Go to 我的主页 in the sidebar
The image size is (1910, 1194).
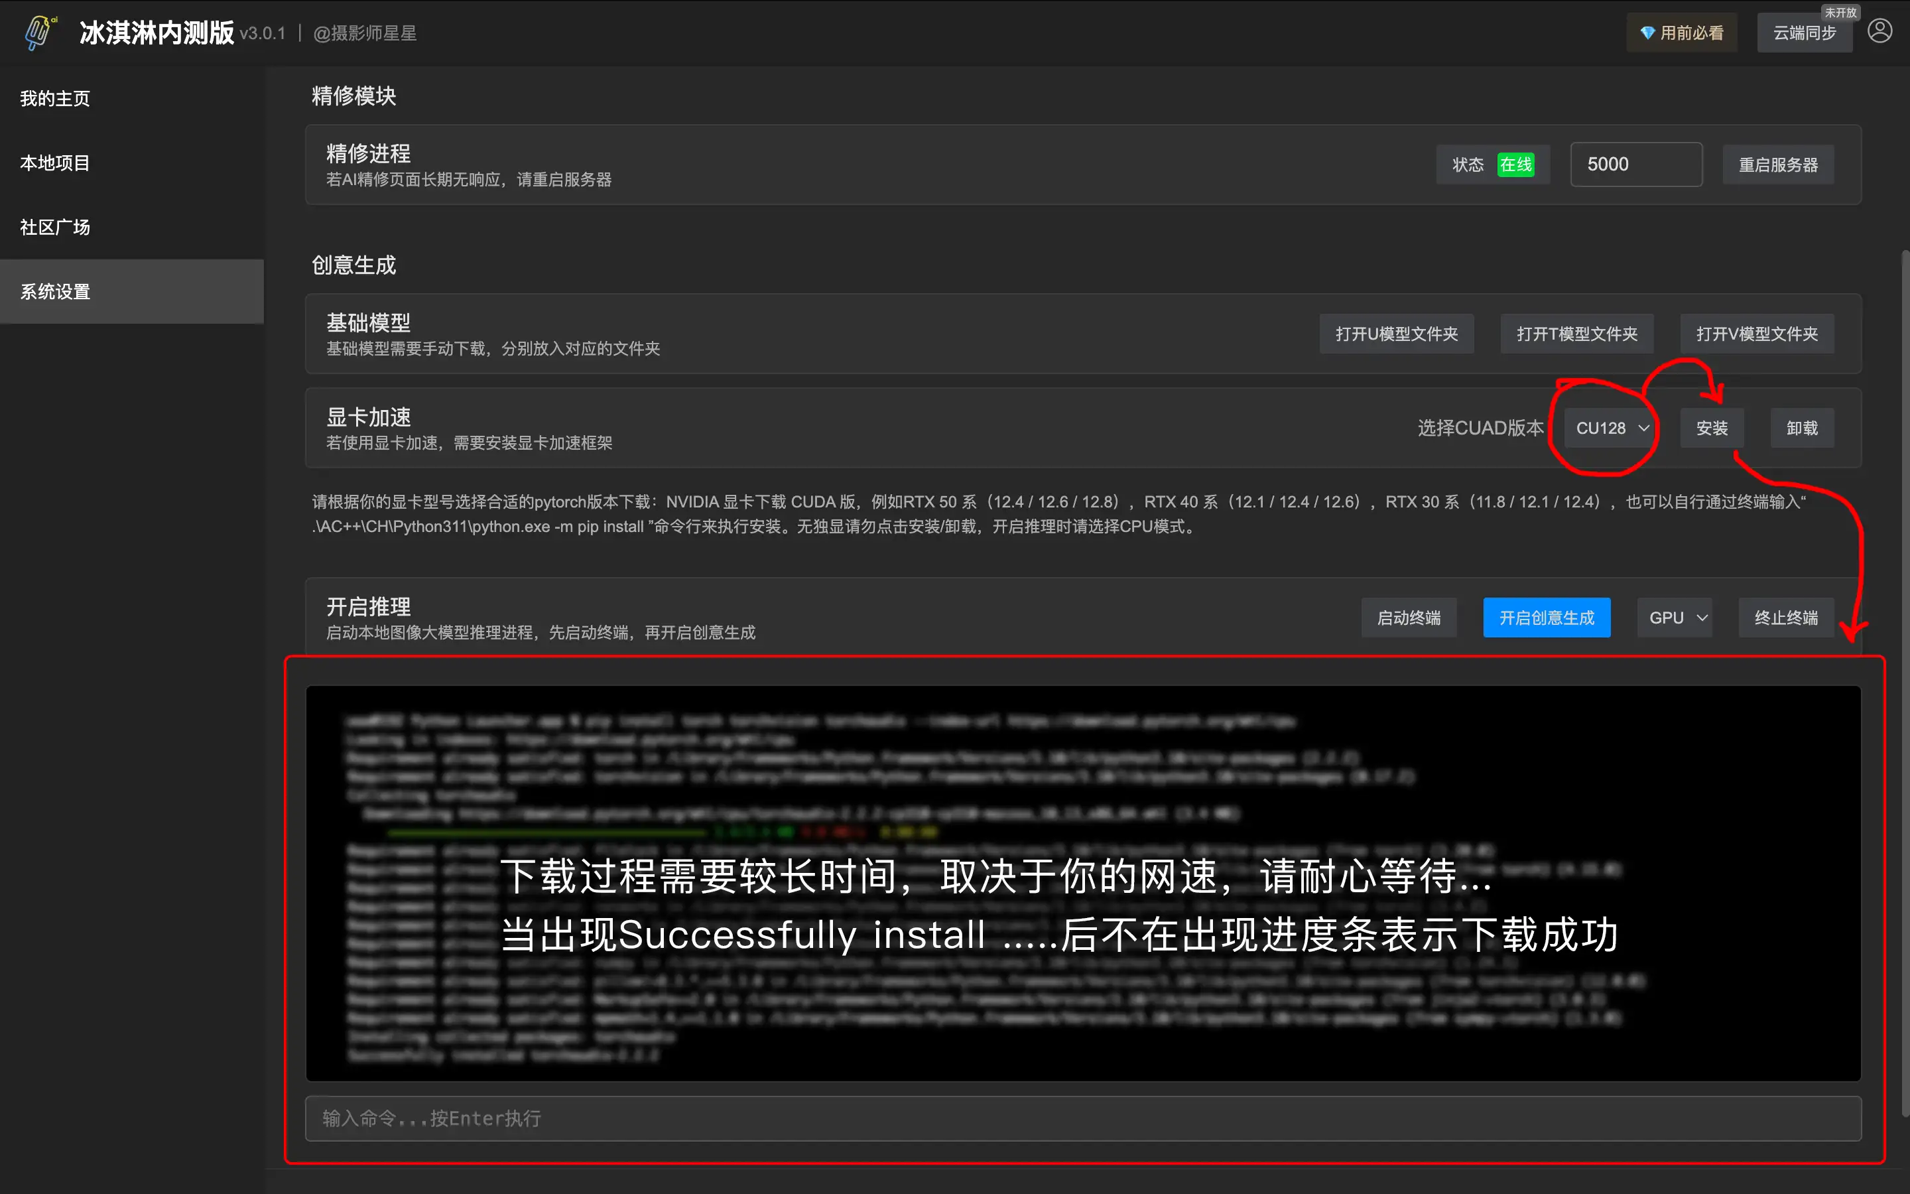[54, 98]
